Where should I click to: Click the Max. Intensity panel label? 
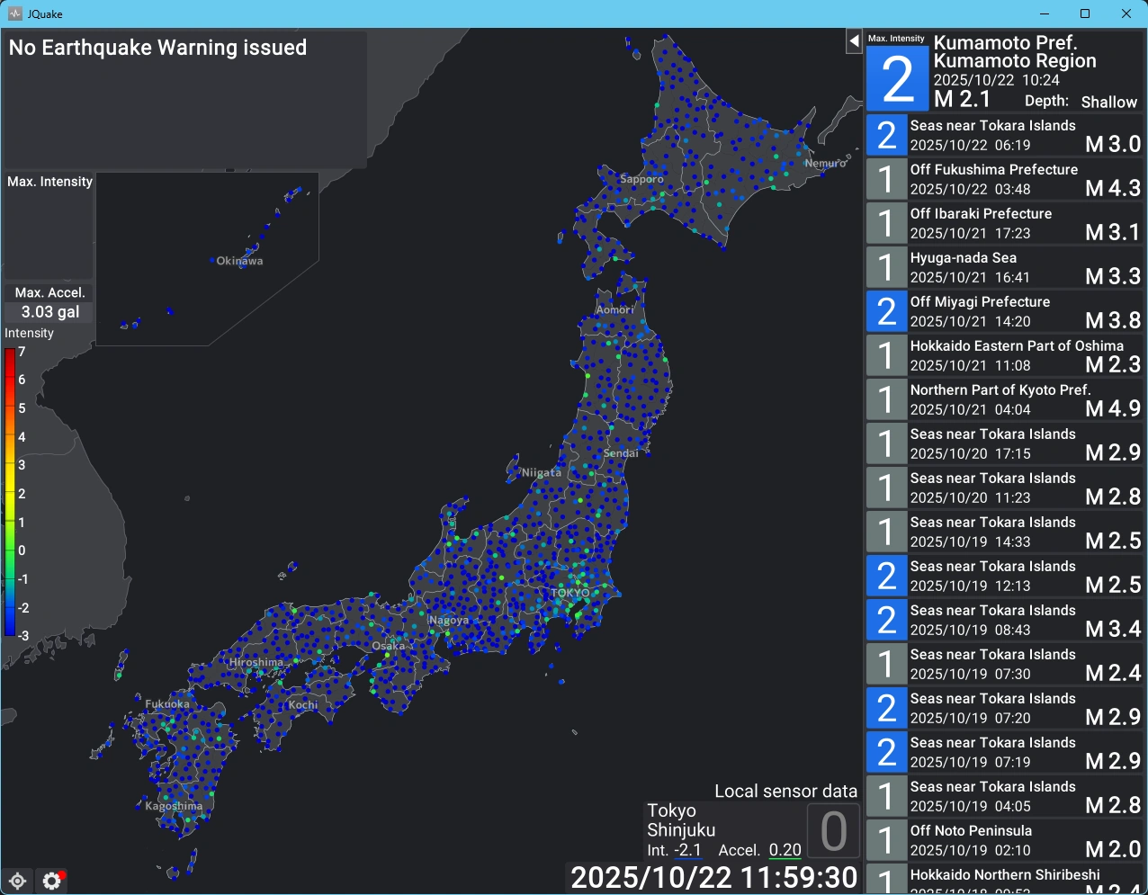click(x=50, y=182)
